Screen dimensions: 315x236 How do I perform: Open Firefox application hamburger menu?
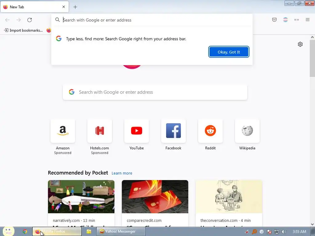pos(307,20)
